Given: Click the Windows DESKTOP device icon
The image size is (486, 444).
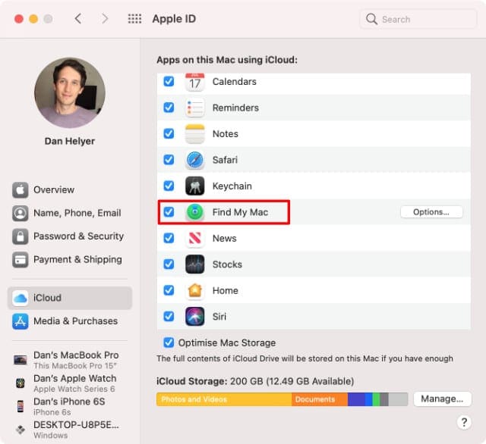Looking at the screenshot, I should (21, 430).
